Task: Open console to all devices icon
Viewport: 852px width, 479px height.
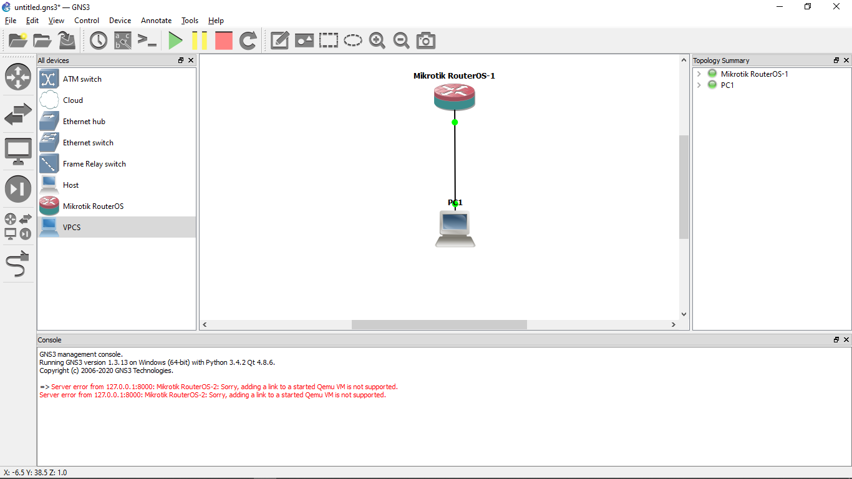Action: coord(147,41)
